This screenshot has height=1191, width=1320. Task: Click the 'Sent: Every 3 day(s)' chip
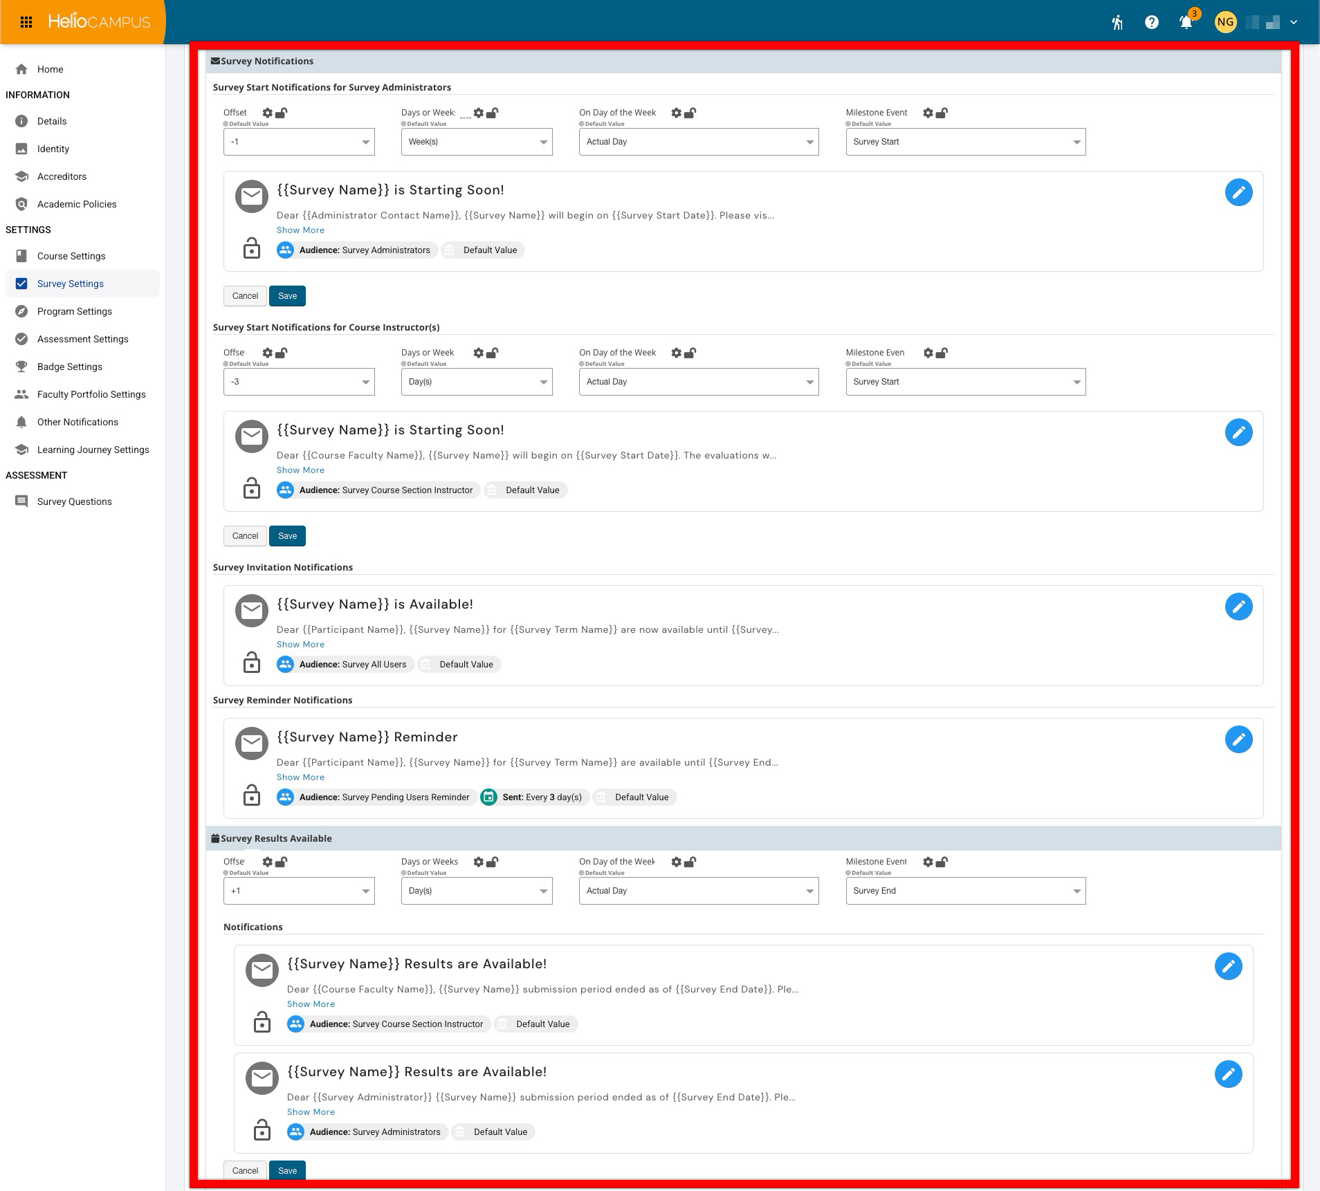point(535,797)
